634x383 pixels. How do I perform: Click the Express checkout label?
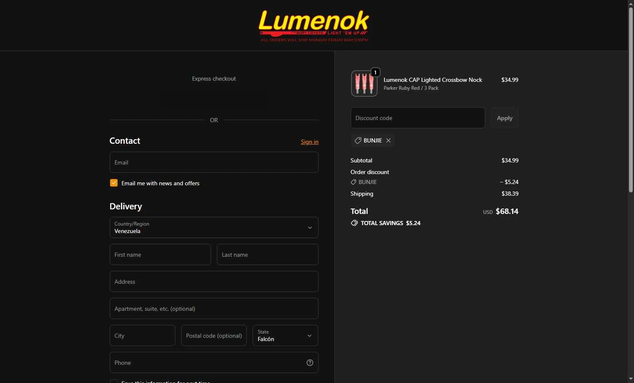coord(214,79)
